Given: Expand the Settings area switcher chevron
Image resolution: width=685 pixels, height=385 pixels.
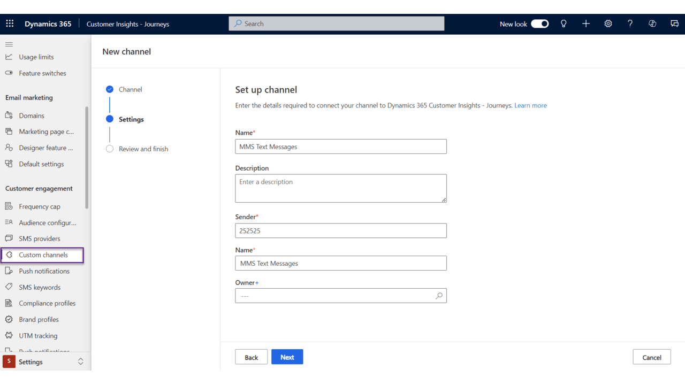Looking at the screenshot, I should point(81,361).
